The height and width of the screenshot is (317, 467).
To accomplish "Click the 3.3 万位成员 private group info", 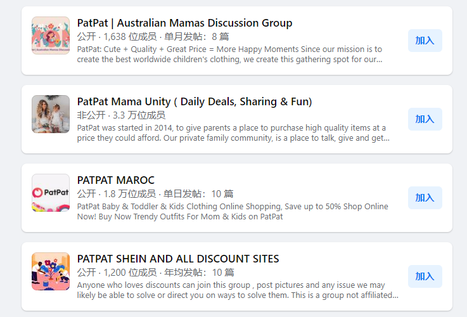I will 121,115.
